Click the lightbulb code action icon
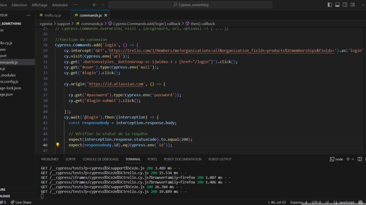The image size is (366, 205). click(x=58, y=145)
